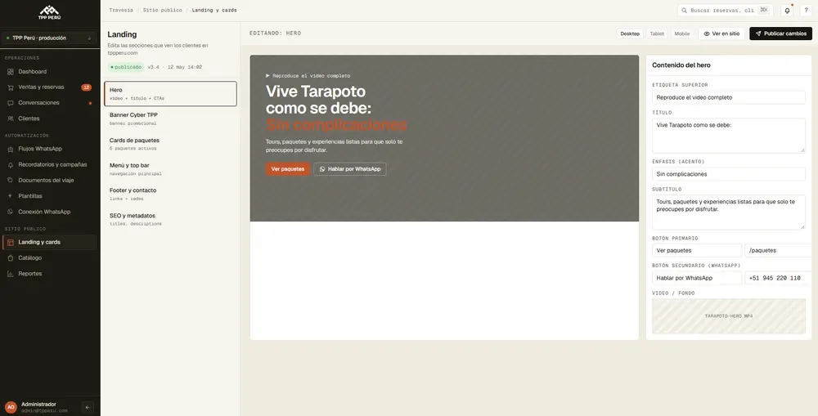Open Documentos del viaje
The image size is (818, 416).
[50, 180]
